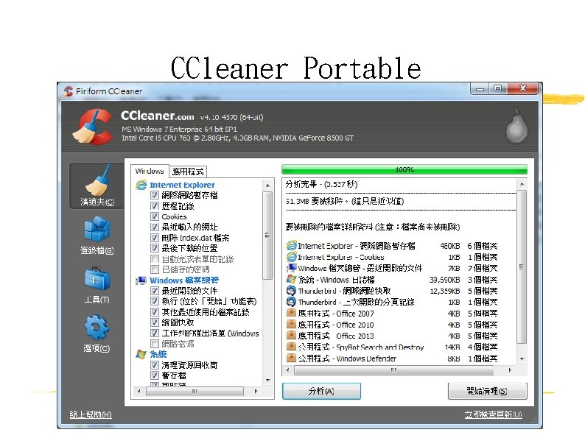The width and height of the screenshot is (585, 438).
Task: Switch to the 應用程式 tab
Action: [x=188, y=172]
